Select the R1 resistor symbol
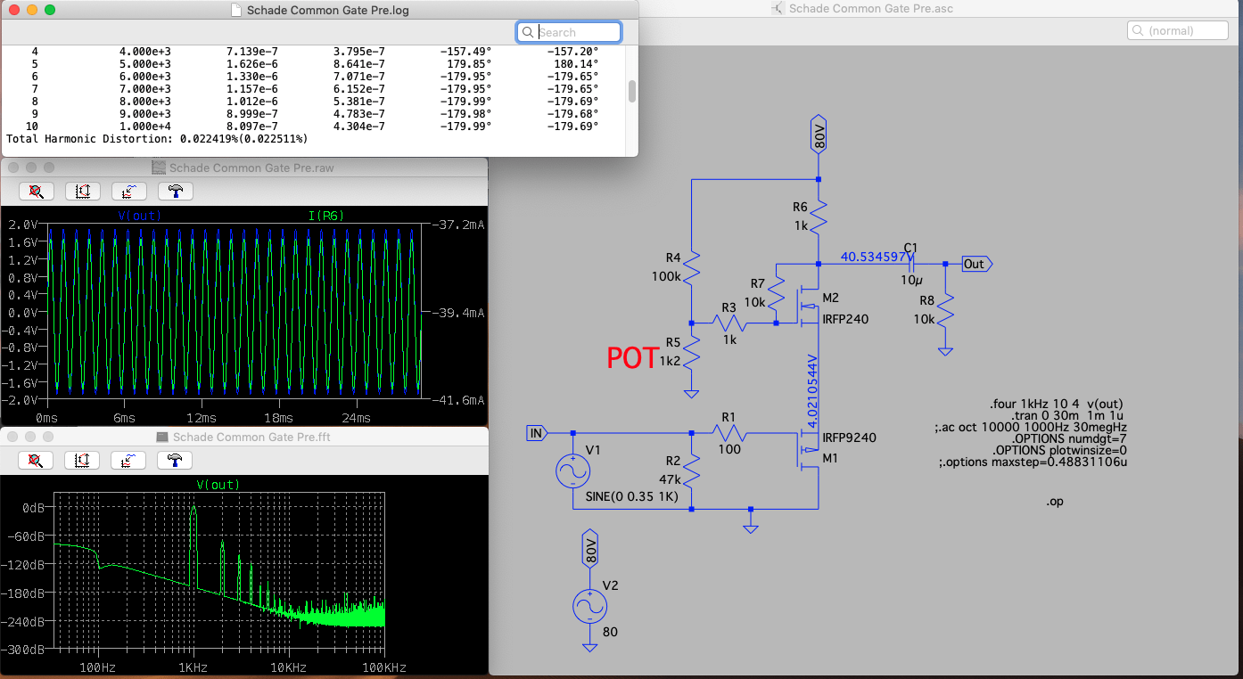 click(731, 433)
